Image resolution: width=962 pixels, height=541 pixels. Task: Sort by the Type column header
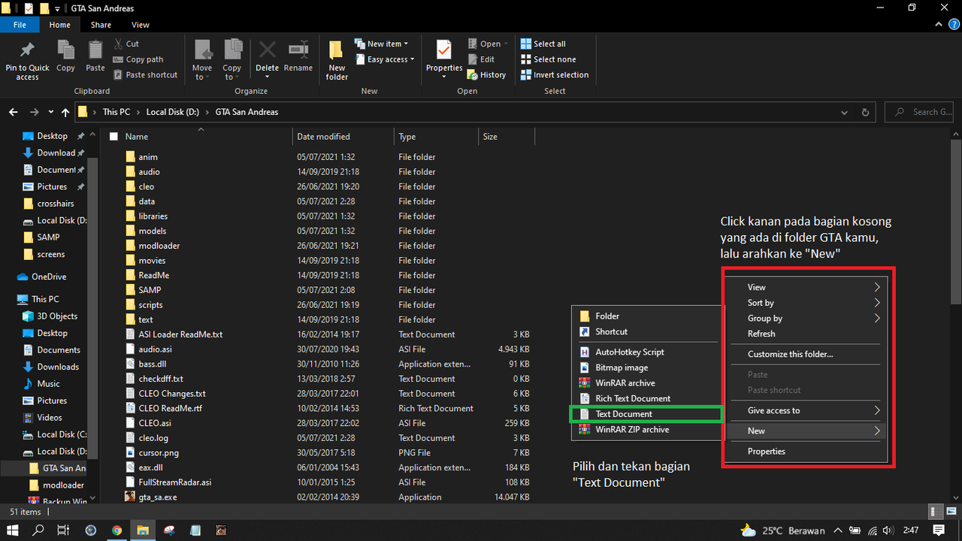pyautogui.click(x=435, y=137)
